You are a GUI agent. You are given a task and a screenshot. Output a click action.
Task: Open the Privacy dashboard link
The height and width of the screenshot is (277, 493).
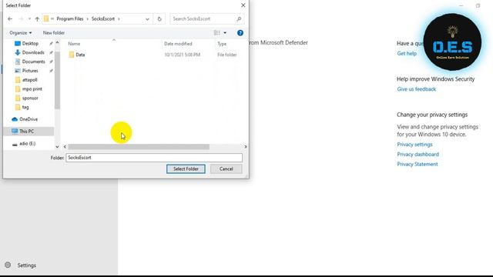click(x=418, y=154)
